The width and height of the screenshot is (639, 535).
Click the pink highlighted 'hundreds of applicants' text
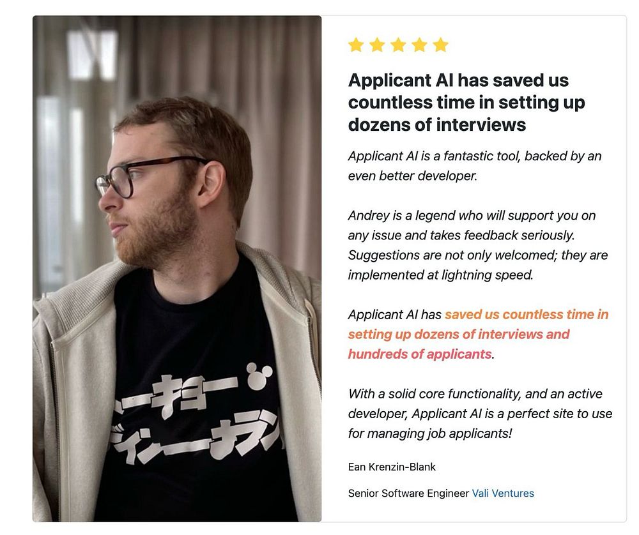420,354
